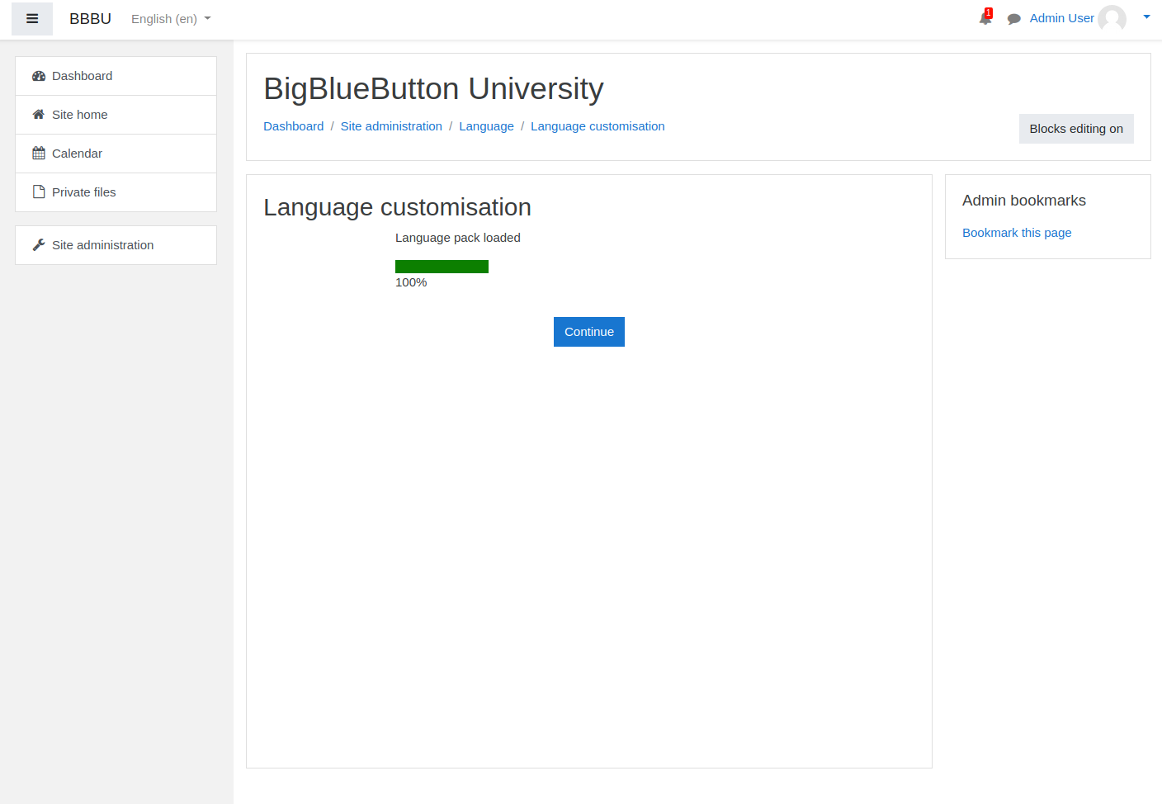Open Dashboard in the side navigation
The width and height of the screenshot is (1162, 804).
tap(116, 76)
